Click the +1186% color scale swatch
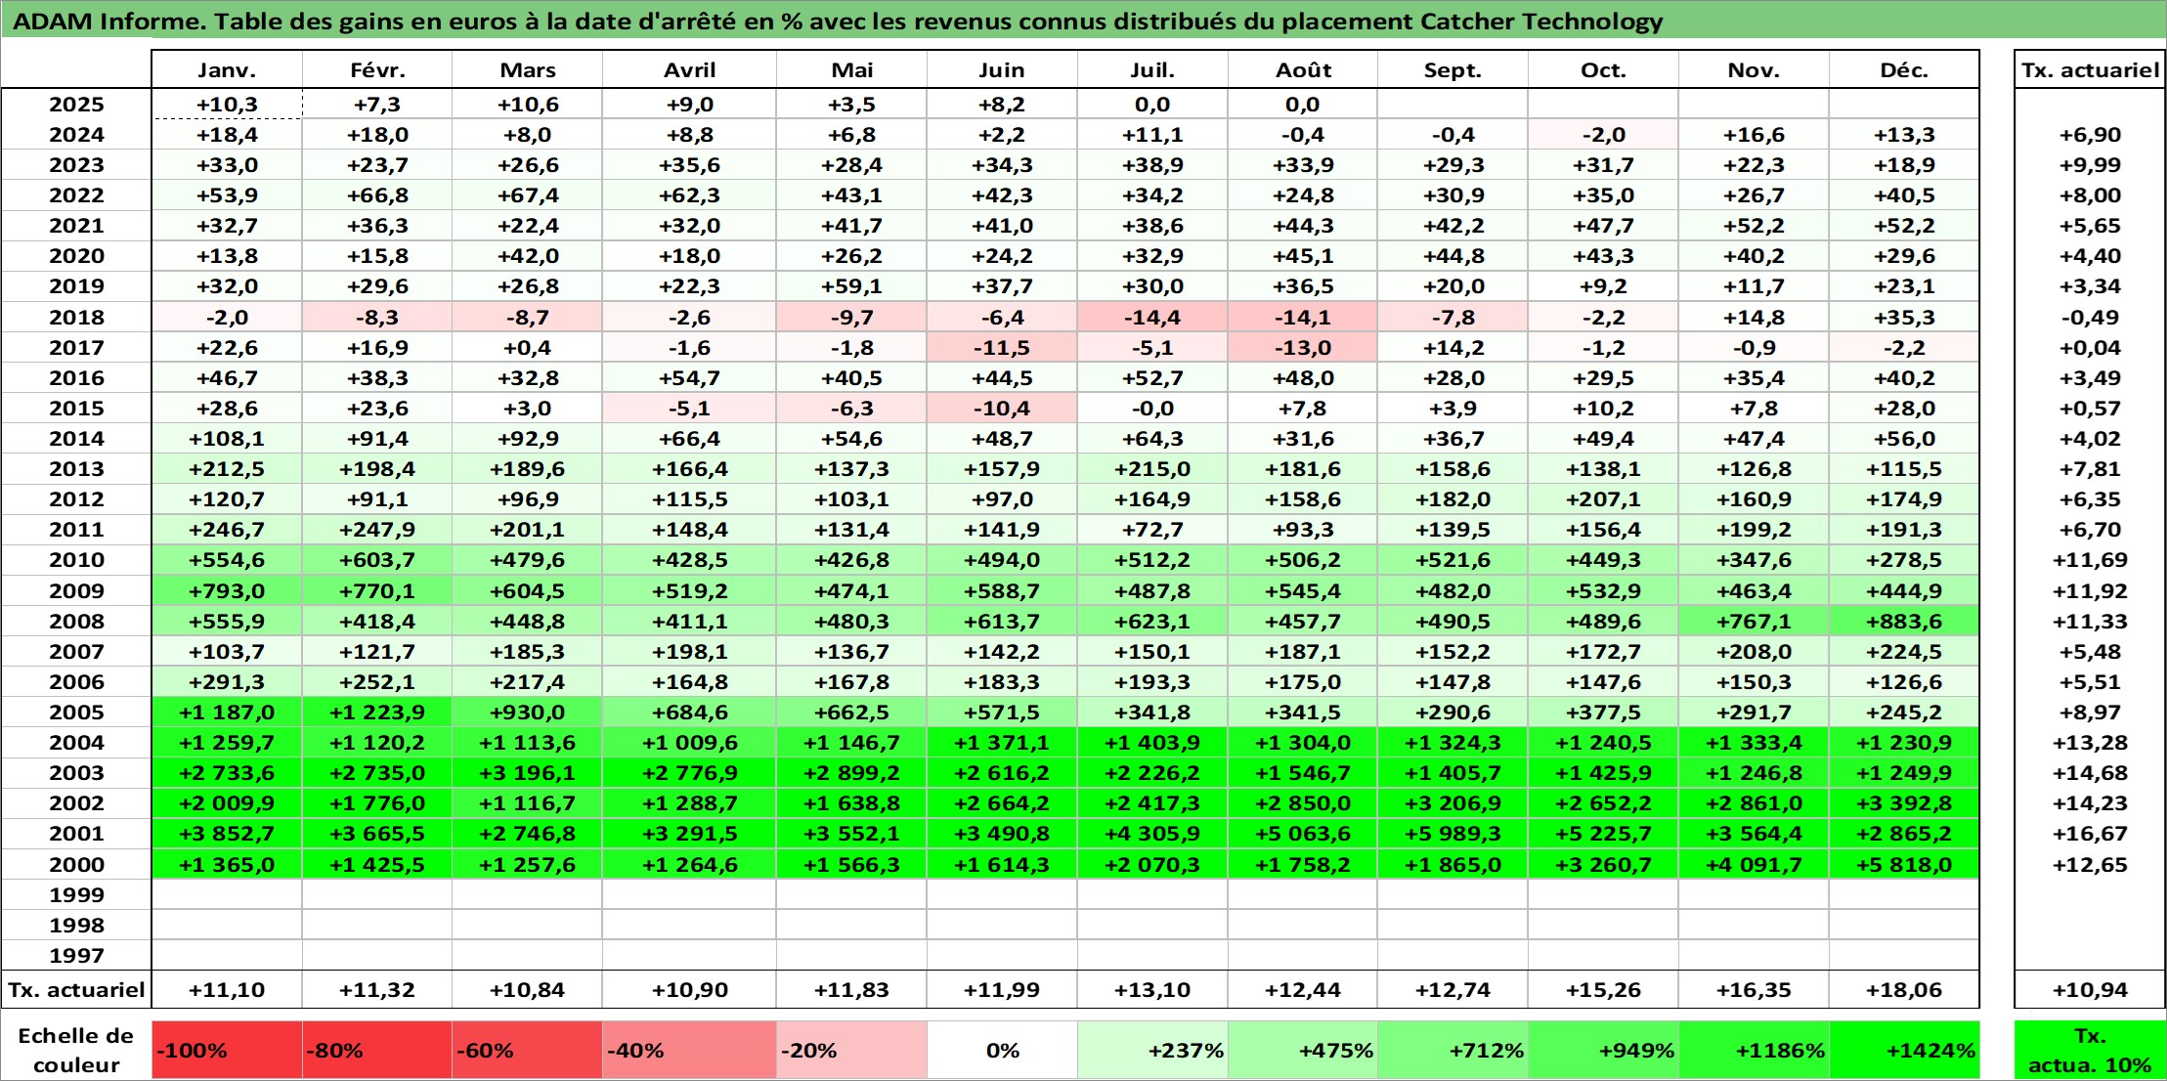The image size is (2167, 1081). pyautogui.click(x=1754, y=1051)
